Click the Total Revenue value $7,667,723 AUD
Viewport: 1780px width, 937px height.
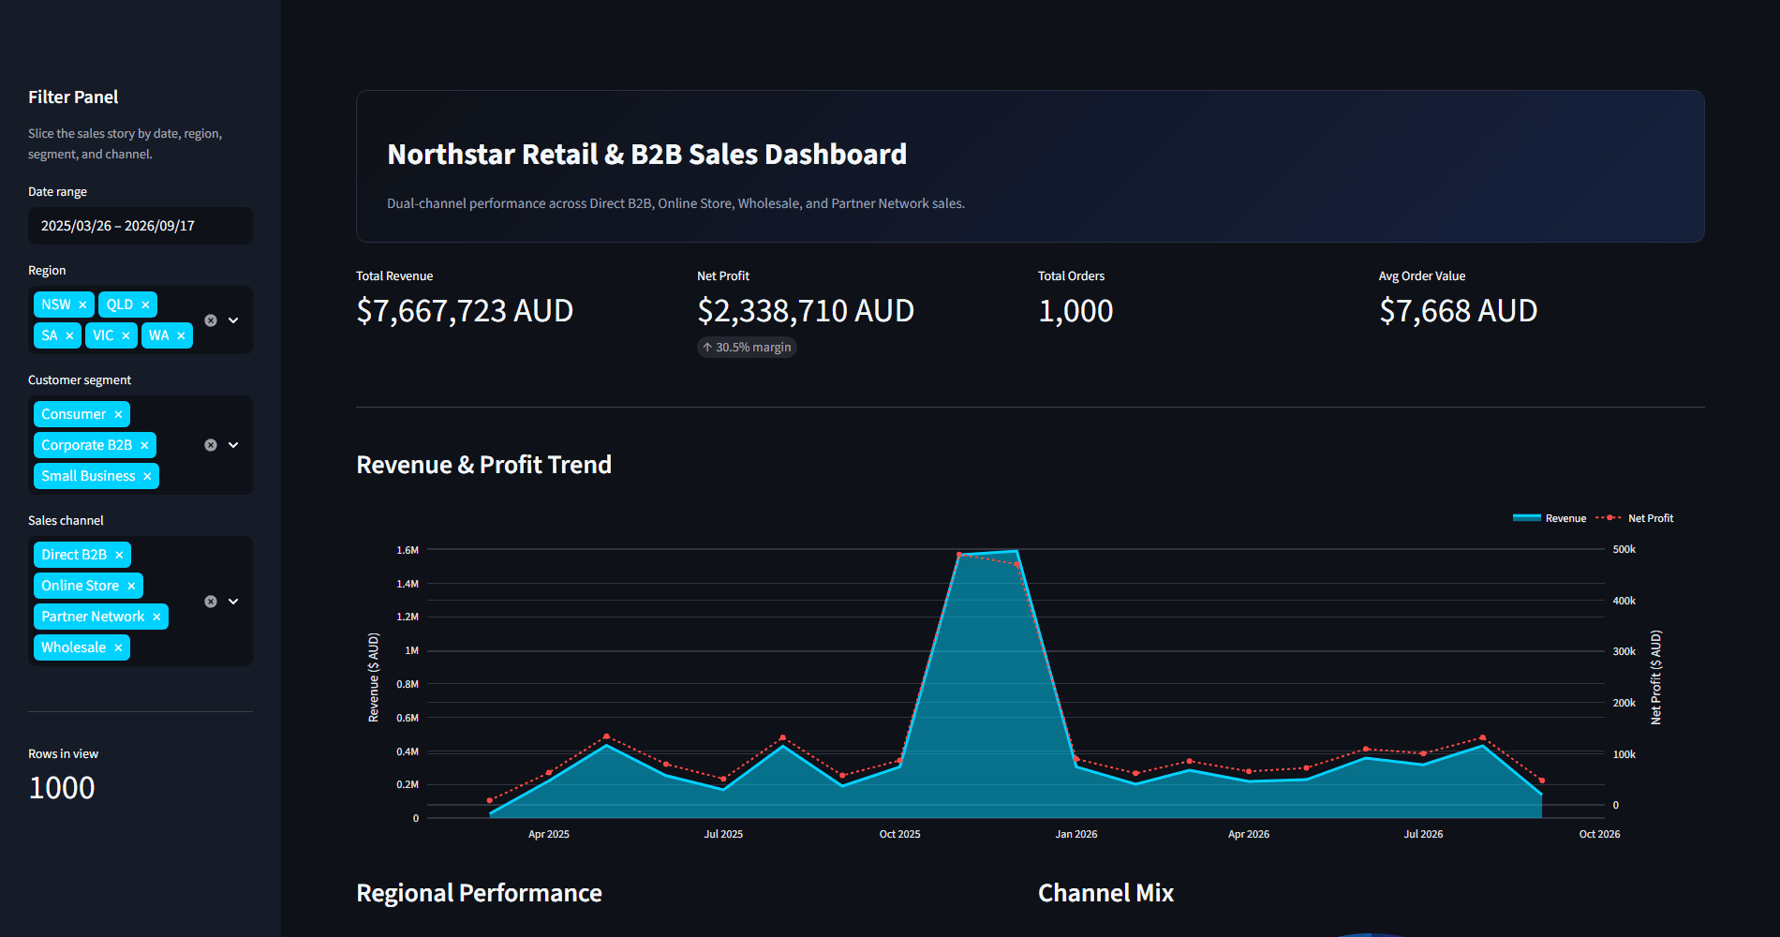(465, 311)
